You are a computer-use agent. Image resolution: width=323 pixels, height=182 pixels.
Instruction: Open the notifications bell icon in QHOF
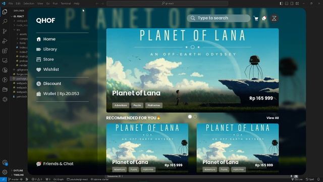(264, 18)
